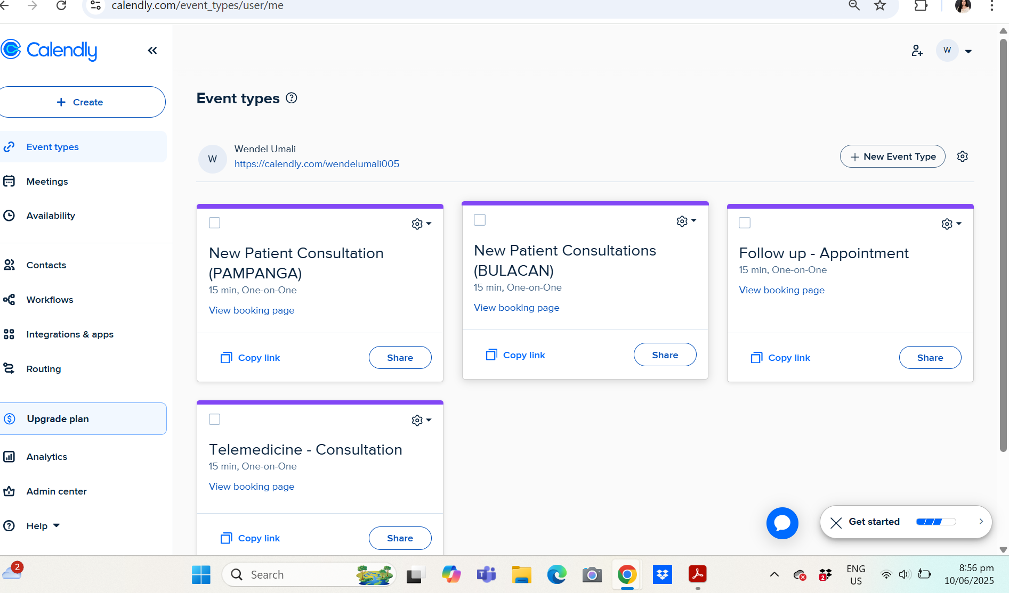This screenshot has height=593, width=1009.
Task: Open File Explorer from the taskbar
Action: pos(521,575)
